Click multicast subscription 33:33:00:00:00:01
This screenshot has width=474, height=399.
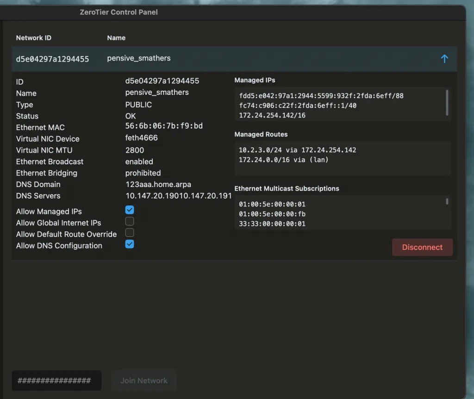pos(272,224)
